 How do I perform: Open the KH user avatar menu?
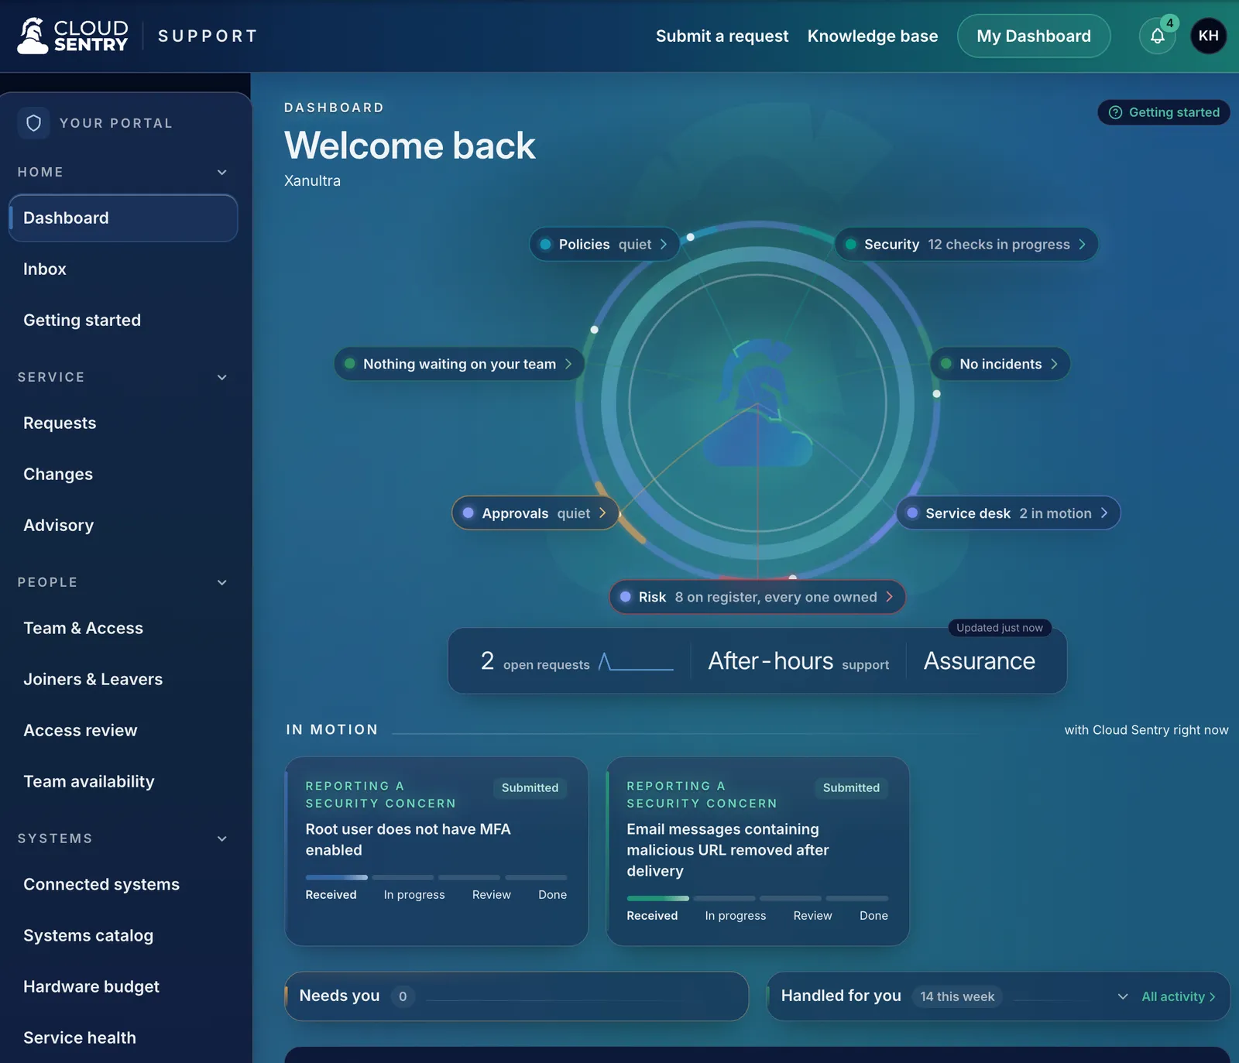(1208, 36)
